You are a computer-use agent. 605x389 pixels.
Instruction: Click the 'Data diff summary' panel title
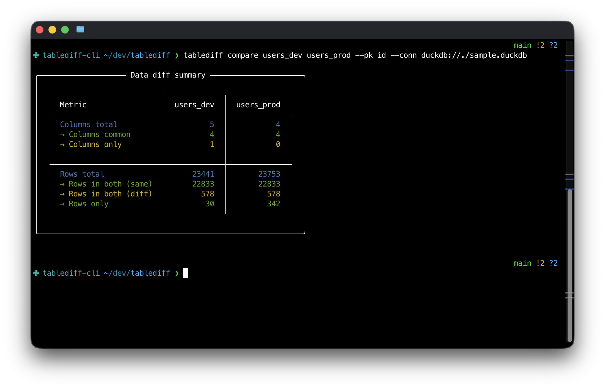(168, 75)
